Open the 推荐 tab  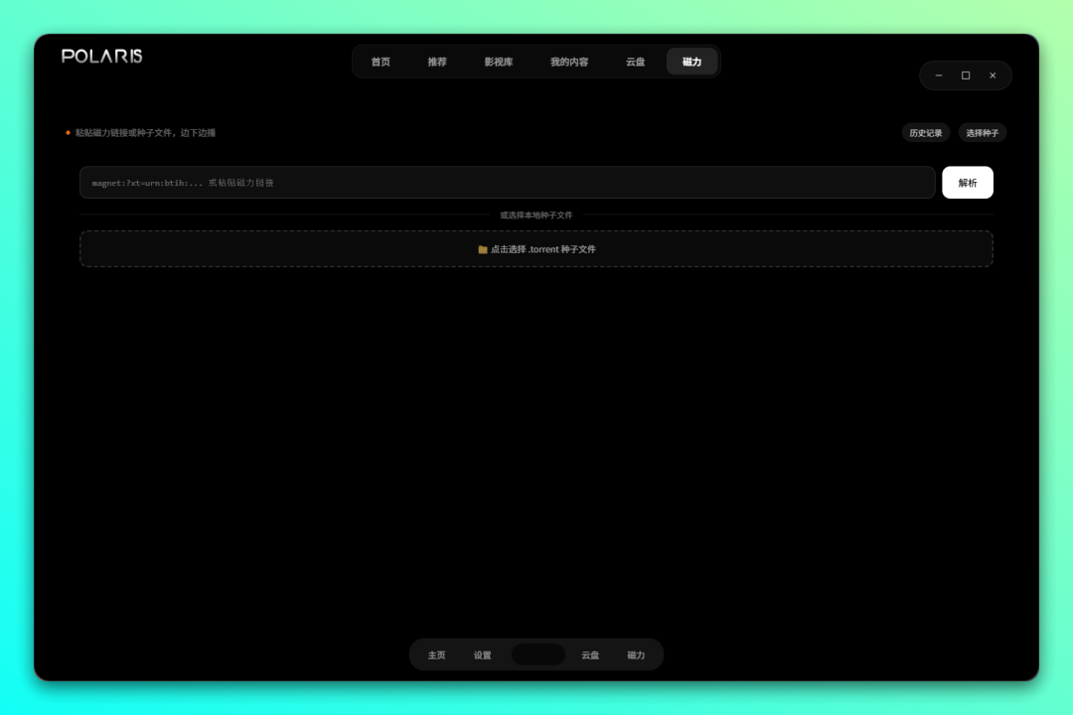(437, 62)
